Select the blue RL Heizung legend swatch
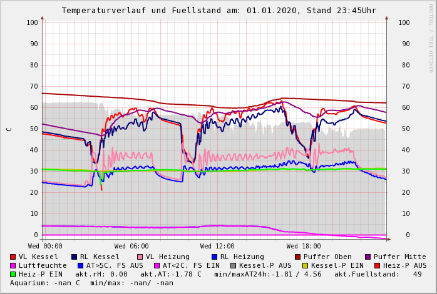Viewport: 437px width, 294px height. coord(215,257)
